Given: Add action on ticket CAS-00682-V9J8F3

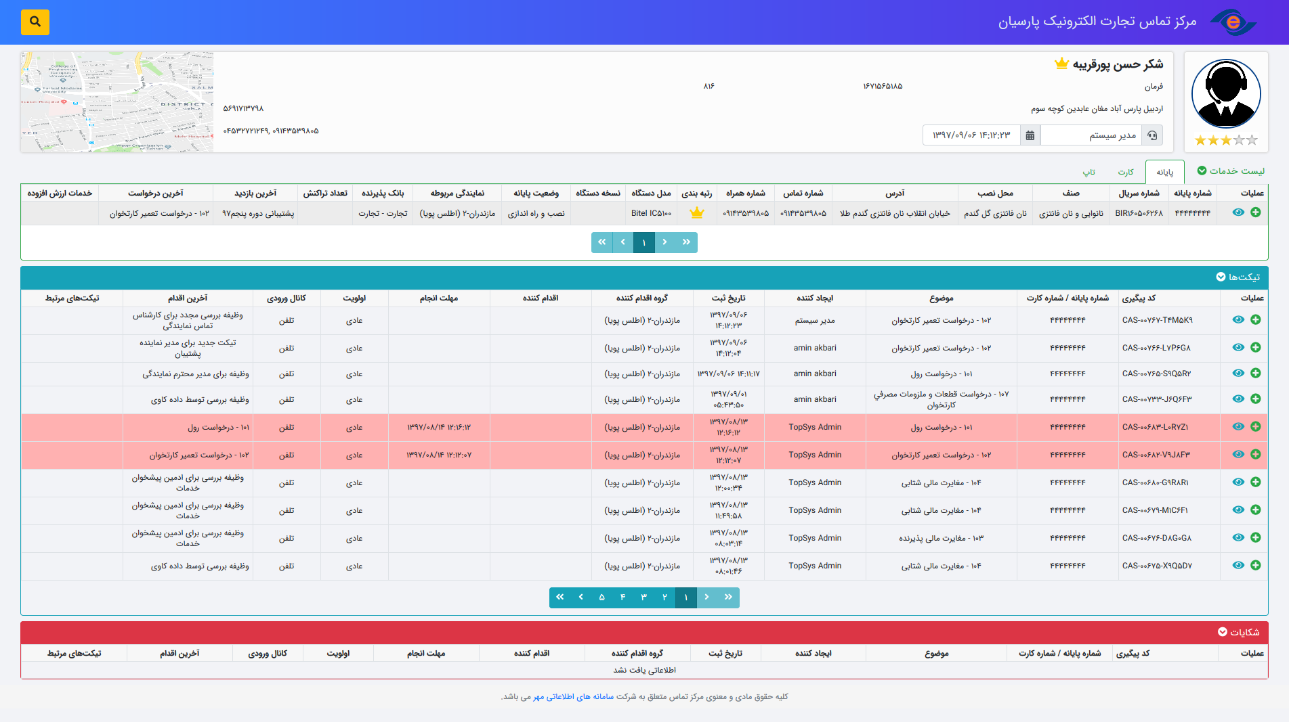Looking at the screenshot, I should click(x=1256, y=454).
